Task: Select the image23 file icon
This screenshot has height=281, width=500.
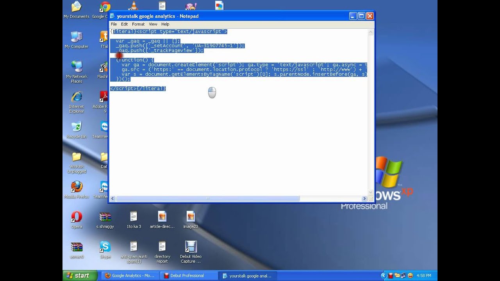Action: (191, 220)
